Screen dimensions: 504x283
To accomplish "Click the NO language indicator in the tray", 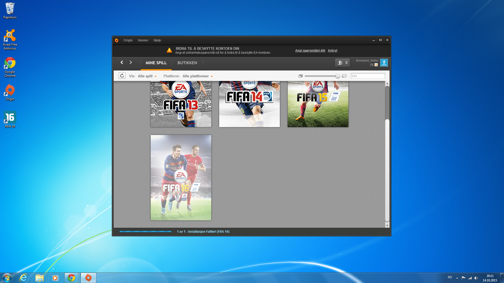I will 450,277.
